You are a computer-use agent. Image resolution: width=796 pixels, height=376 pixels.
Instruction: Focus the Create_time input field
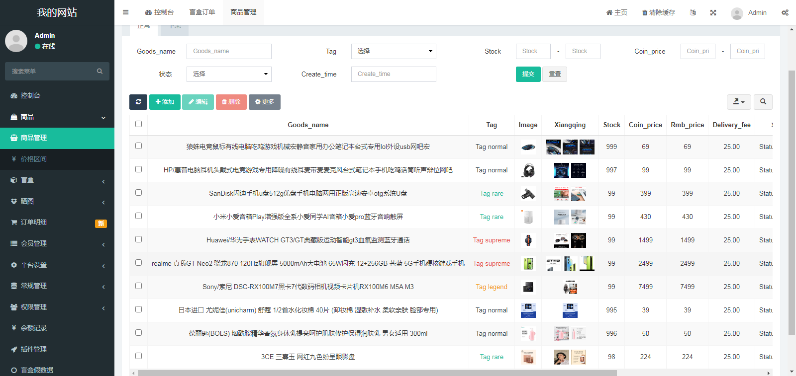click(394, 74)
